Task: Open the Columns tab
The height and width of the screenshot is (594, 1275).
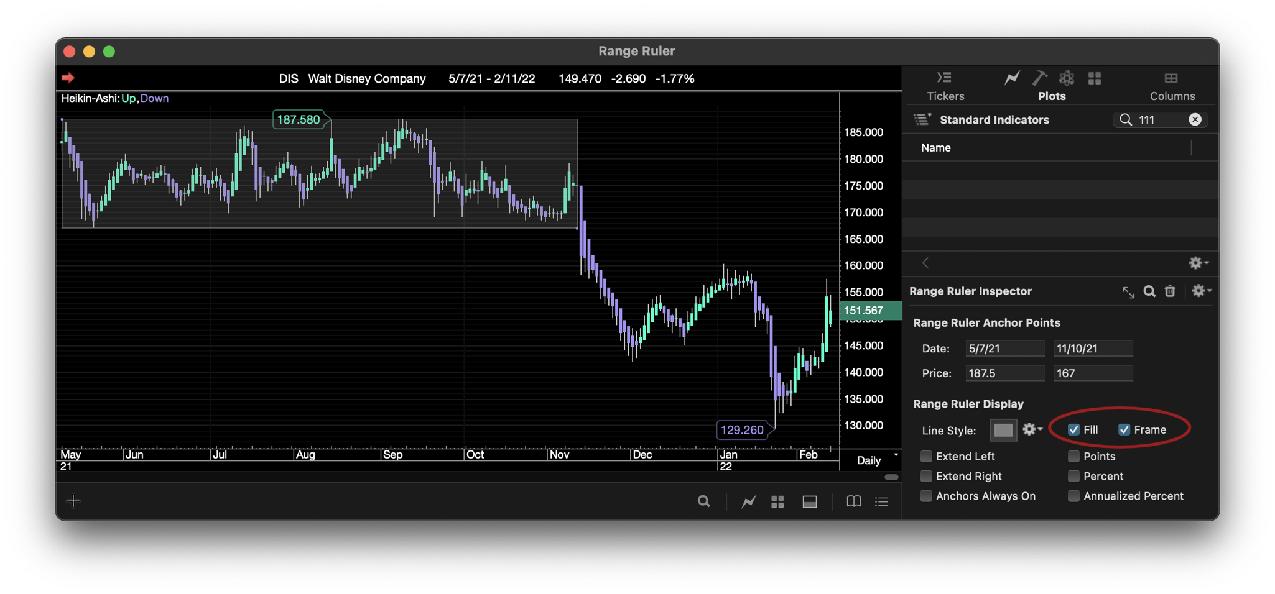Action: 1172,86
